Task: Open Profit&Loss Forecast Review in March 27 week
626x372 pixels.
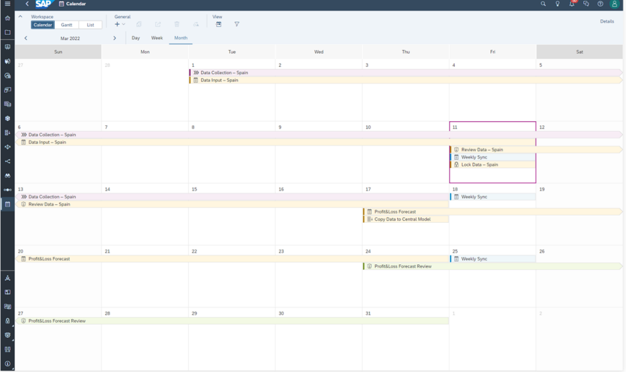Action: (x=232, y=321)
